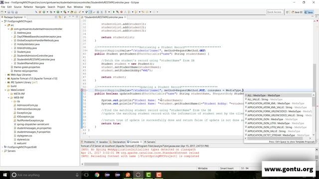The height and width of the screenshot is (179, 319).
Task: Select spring-dispatcher-servlet.xml file
Action: (x=33, y=124)
